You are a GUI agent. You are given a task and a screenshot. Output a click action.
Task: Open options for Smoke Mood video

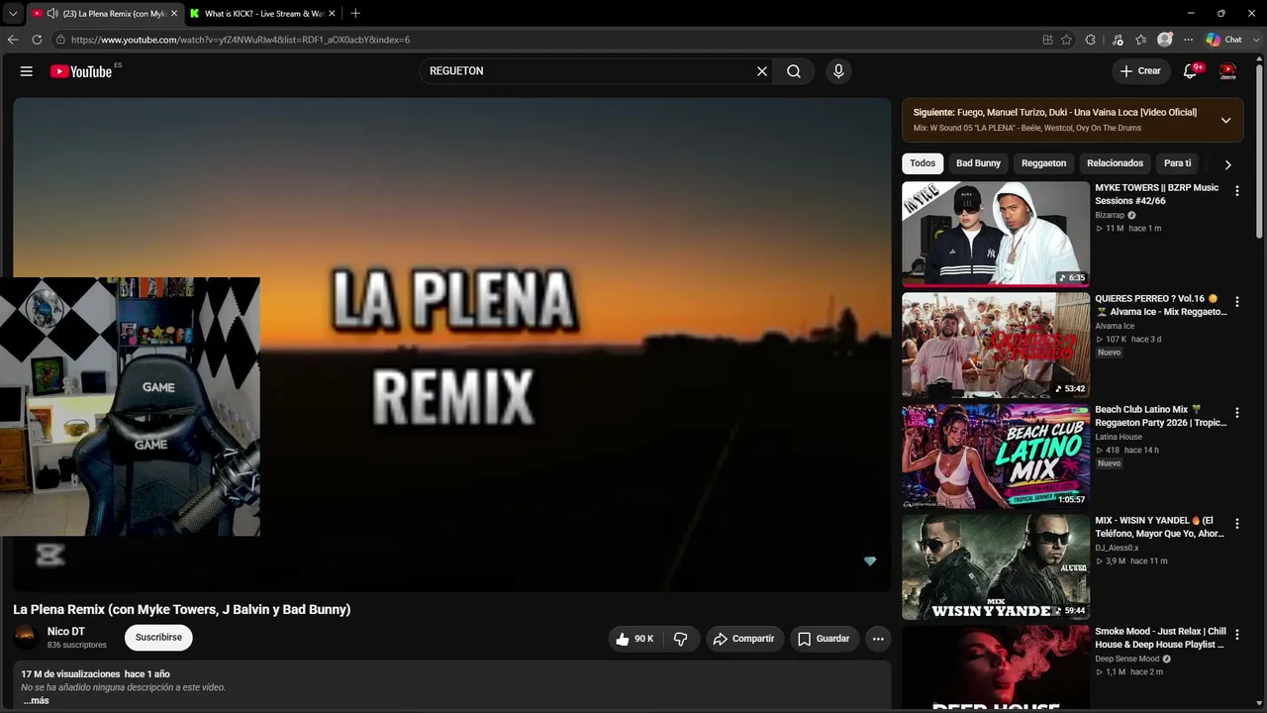1236,635
